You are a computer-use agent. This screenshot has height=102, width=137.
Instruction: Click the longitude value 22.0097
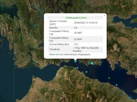78,39
